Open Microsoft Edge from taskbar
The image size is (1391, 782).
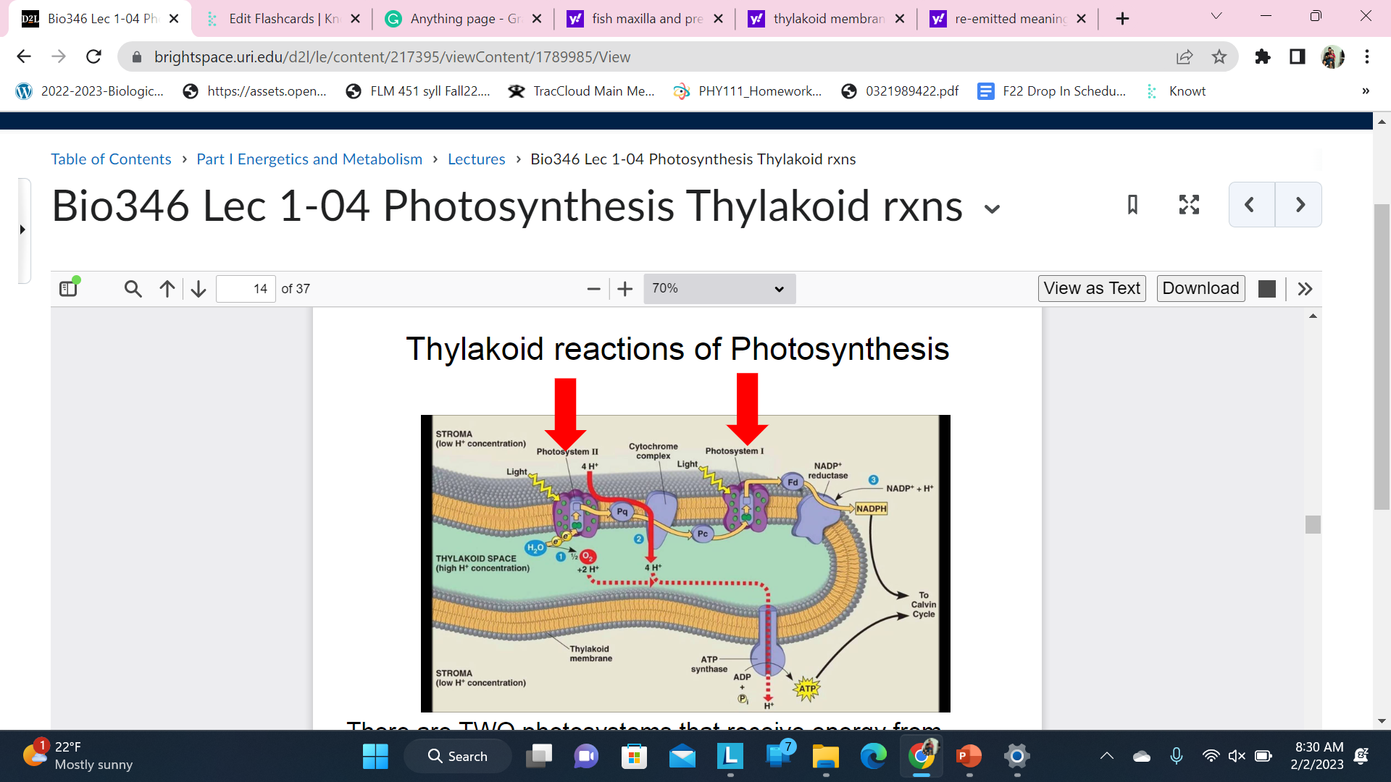pos(873,757)
